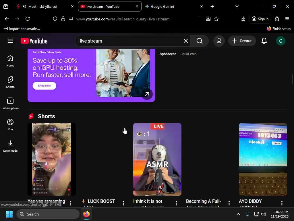This screenshot has height=221, width=294.
Task: Open notifications bell
Action: pos(264,41)
